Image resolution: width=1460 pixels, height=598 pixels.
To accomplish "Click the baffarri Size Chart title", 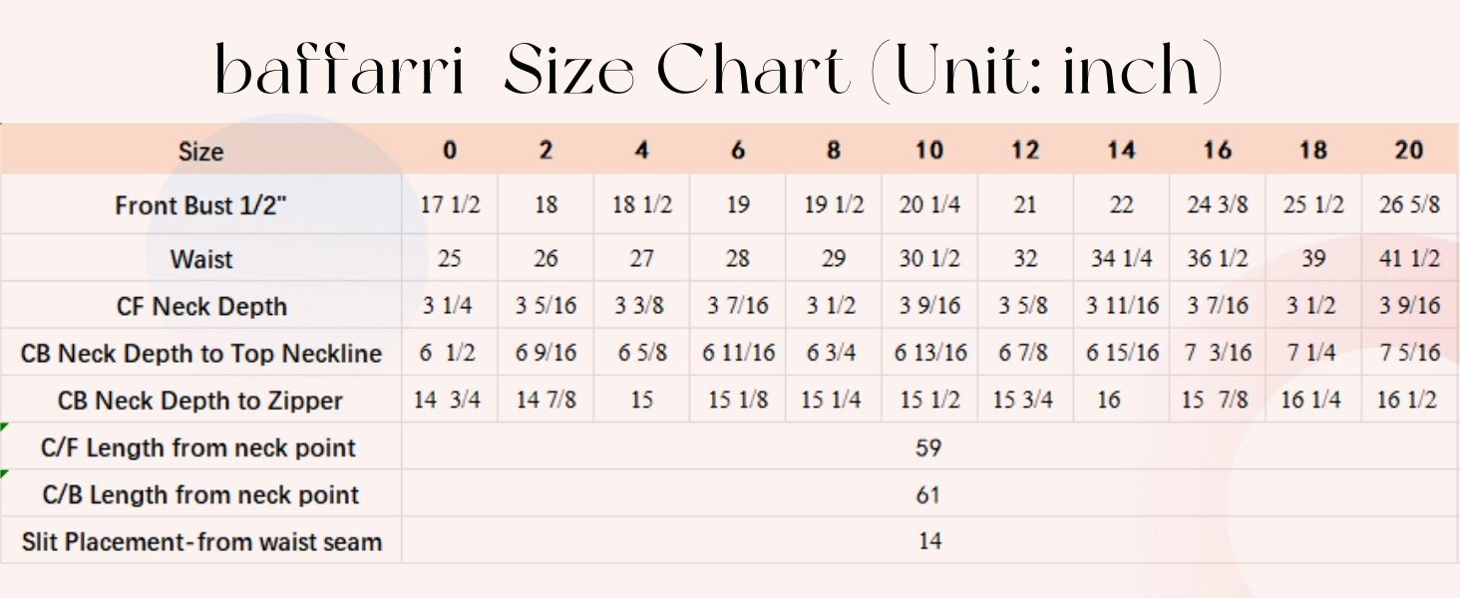I will pyautogui.click(x=719, y=70).
